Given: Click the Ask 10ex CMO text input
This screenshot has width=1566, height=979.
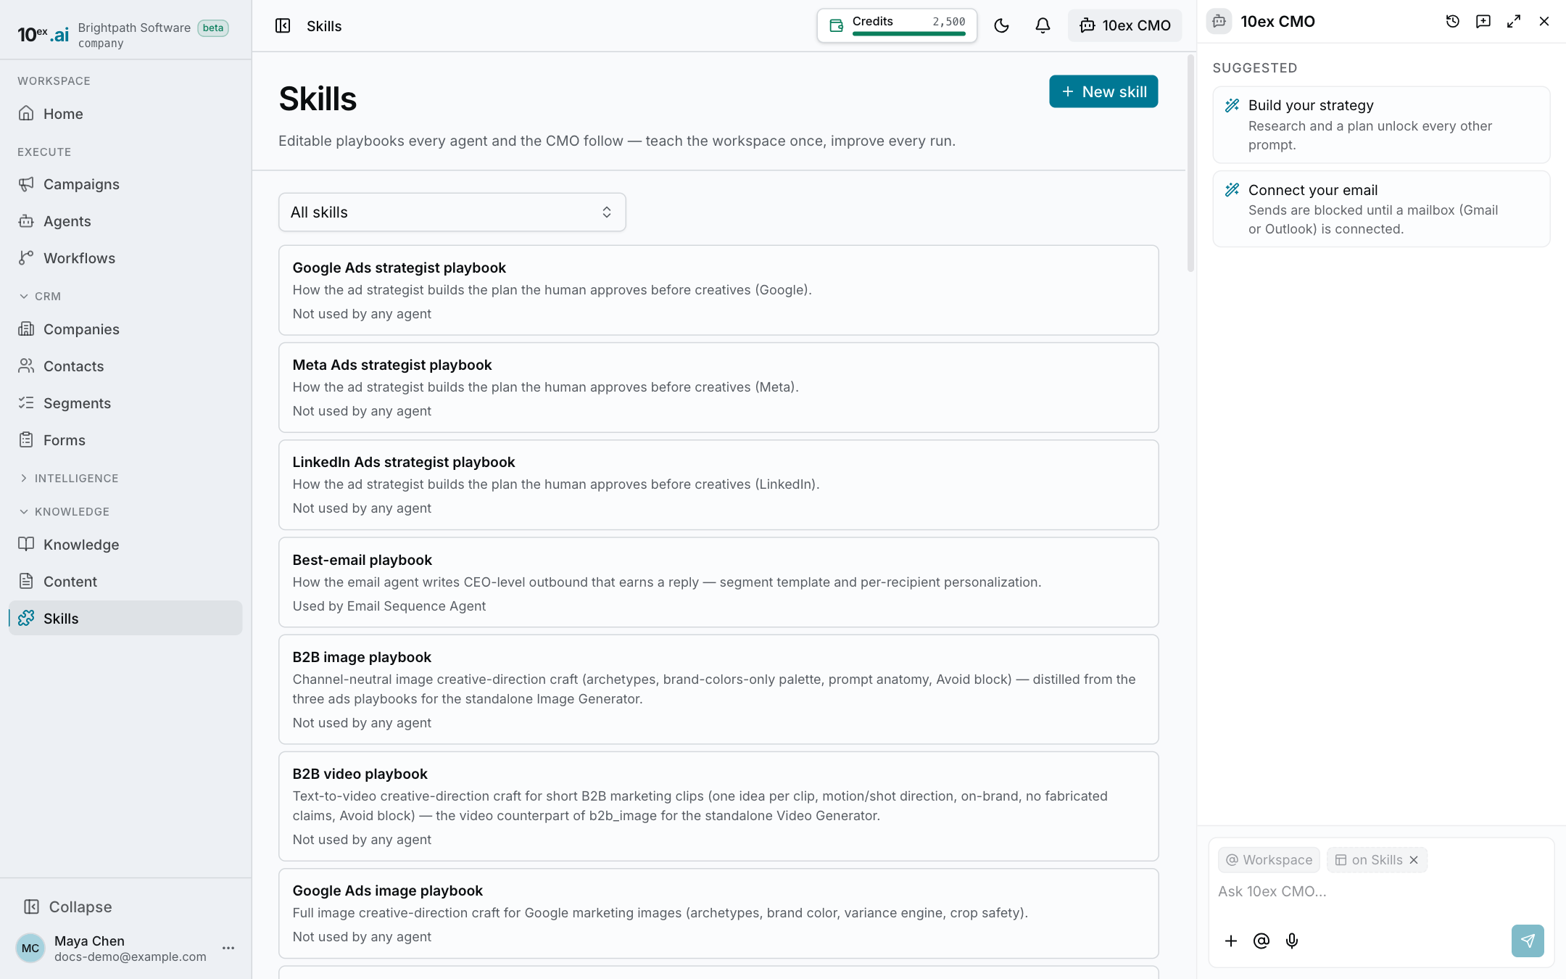Looking at the screenshot, I should tap(1381, 892).
